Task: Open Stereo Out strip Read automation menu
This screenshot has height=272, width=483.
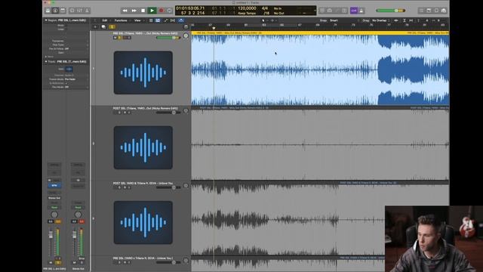Action: pyautogui.click(x=78, y=208)
